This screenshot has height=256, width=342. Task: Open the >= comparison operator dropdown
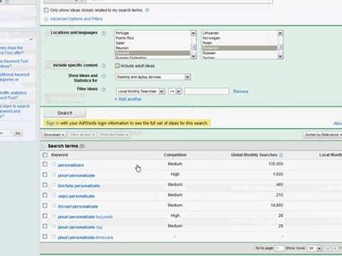pos(175,91)
